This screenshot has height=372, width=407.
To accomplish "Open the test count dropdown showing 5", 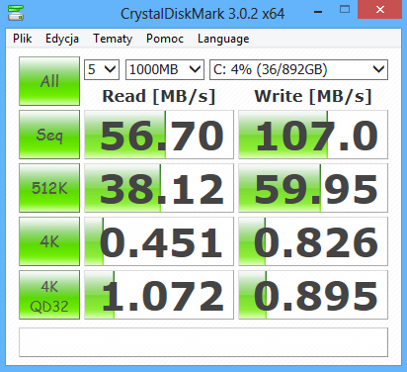I will point(102,69).
